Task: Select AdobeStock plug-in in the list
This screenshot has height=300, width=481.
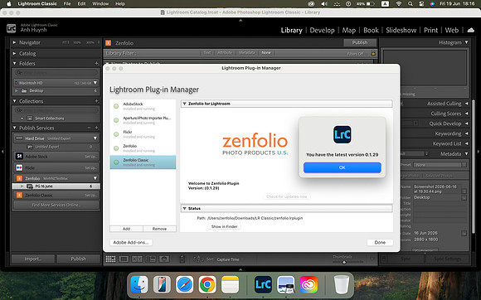Action: pos(143,106)
